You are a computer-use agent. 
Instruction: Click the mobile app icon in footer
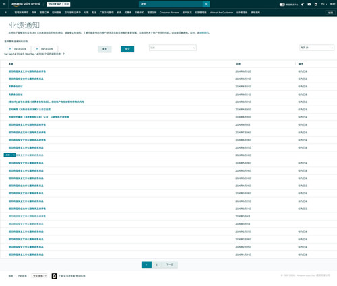54,276
